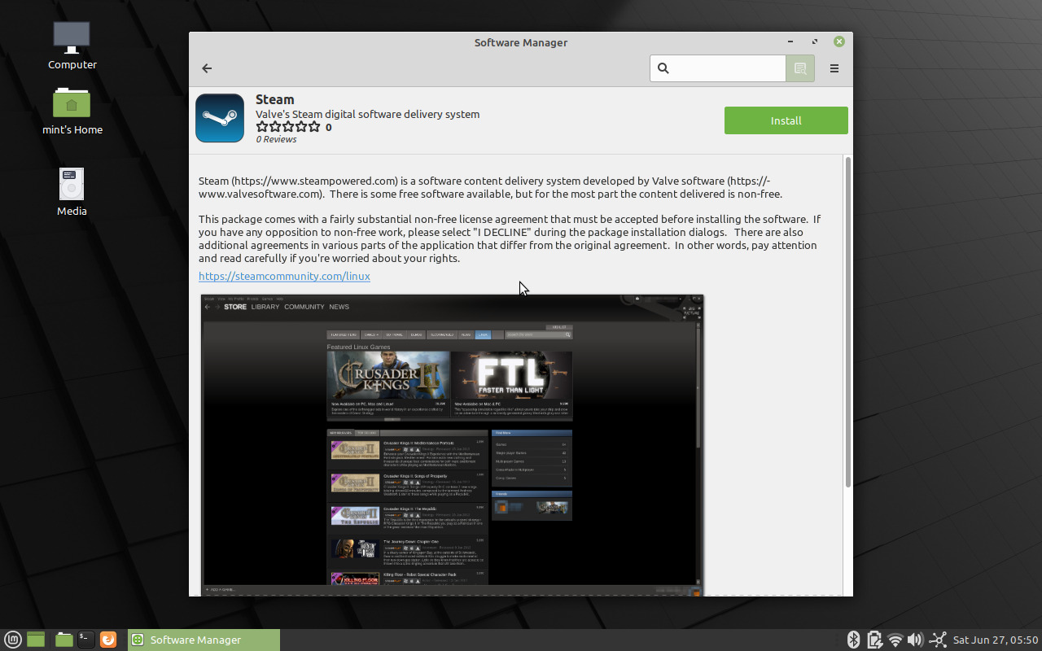Select the Media desktop icon
1042x651 pixels.
(x=72, y=192)
